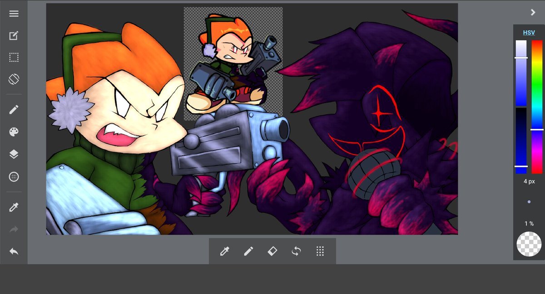Tap the rotate canvas icon
545x294 pixels.
point(14,79)
